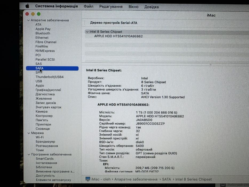Select Wi-Fi in the sidebar
This screenshot has height=187, width=249.
point(39,137)
